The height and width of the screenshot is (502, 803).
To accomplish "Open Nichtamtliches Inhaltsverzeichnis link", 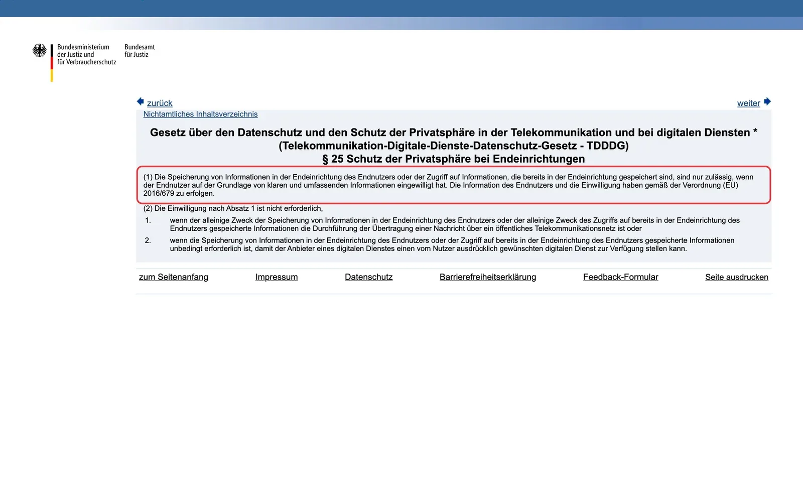I will click(x=200, y=114).
